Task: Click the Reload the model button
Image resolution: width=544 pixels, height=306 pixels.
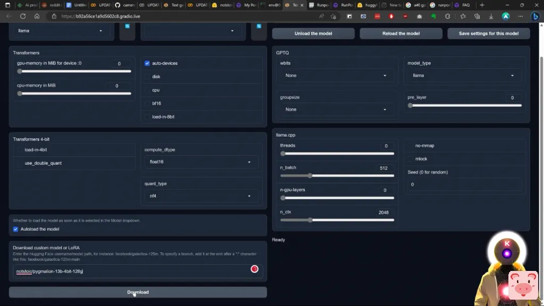Action: (401, 33)
